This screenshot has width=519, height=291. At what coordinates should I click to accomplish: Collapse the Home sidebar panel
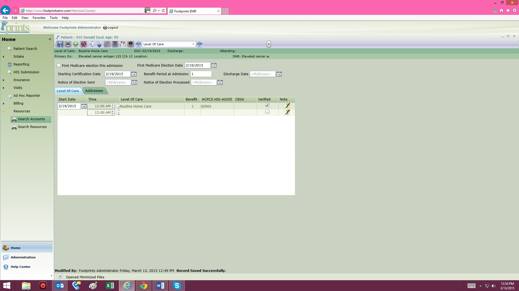(50, 39)
